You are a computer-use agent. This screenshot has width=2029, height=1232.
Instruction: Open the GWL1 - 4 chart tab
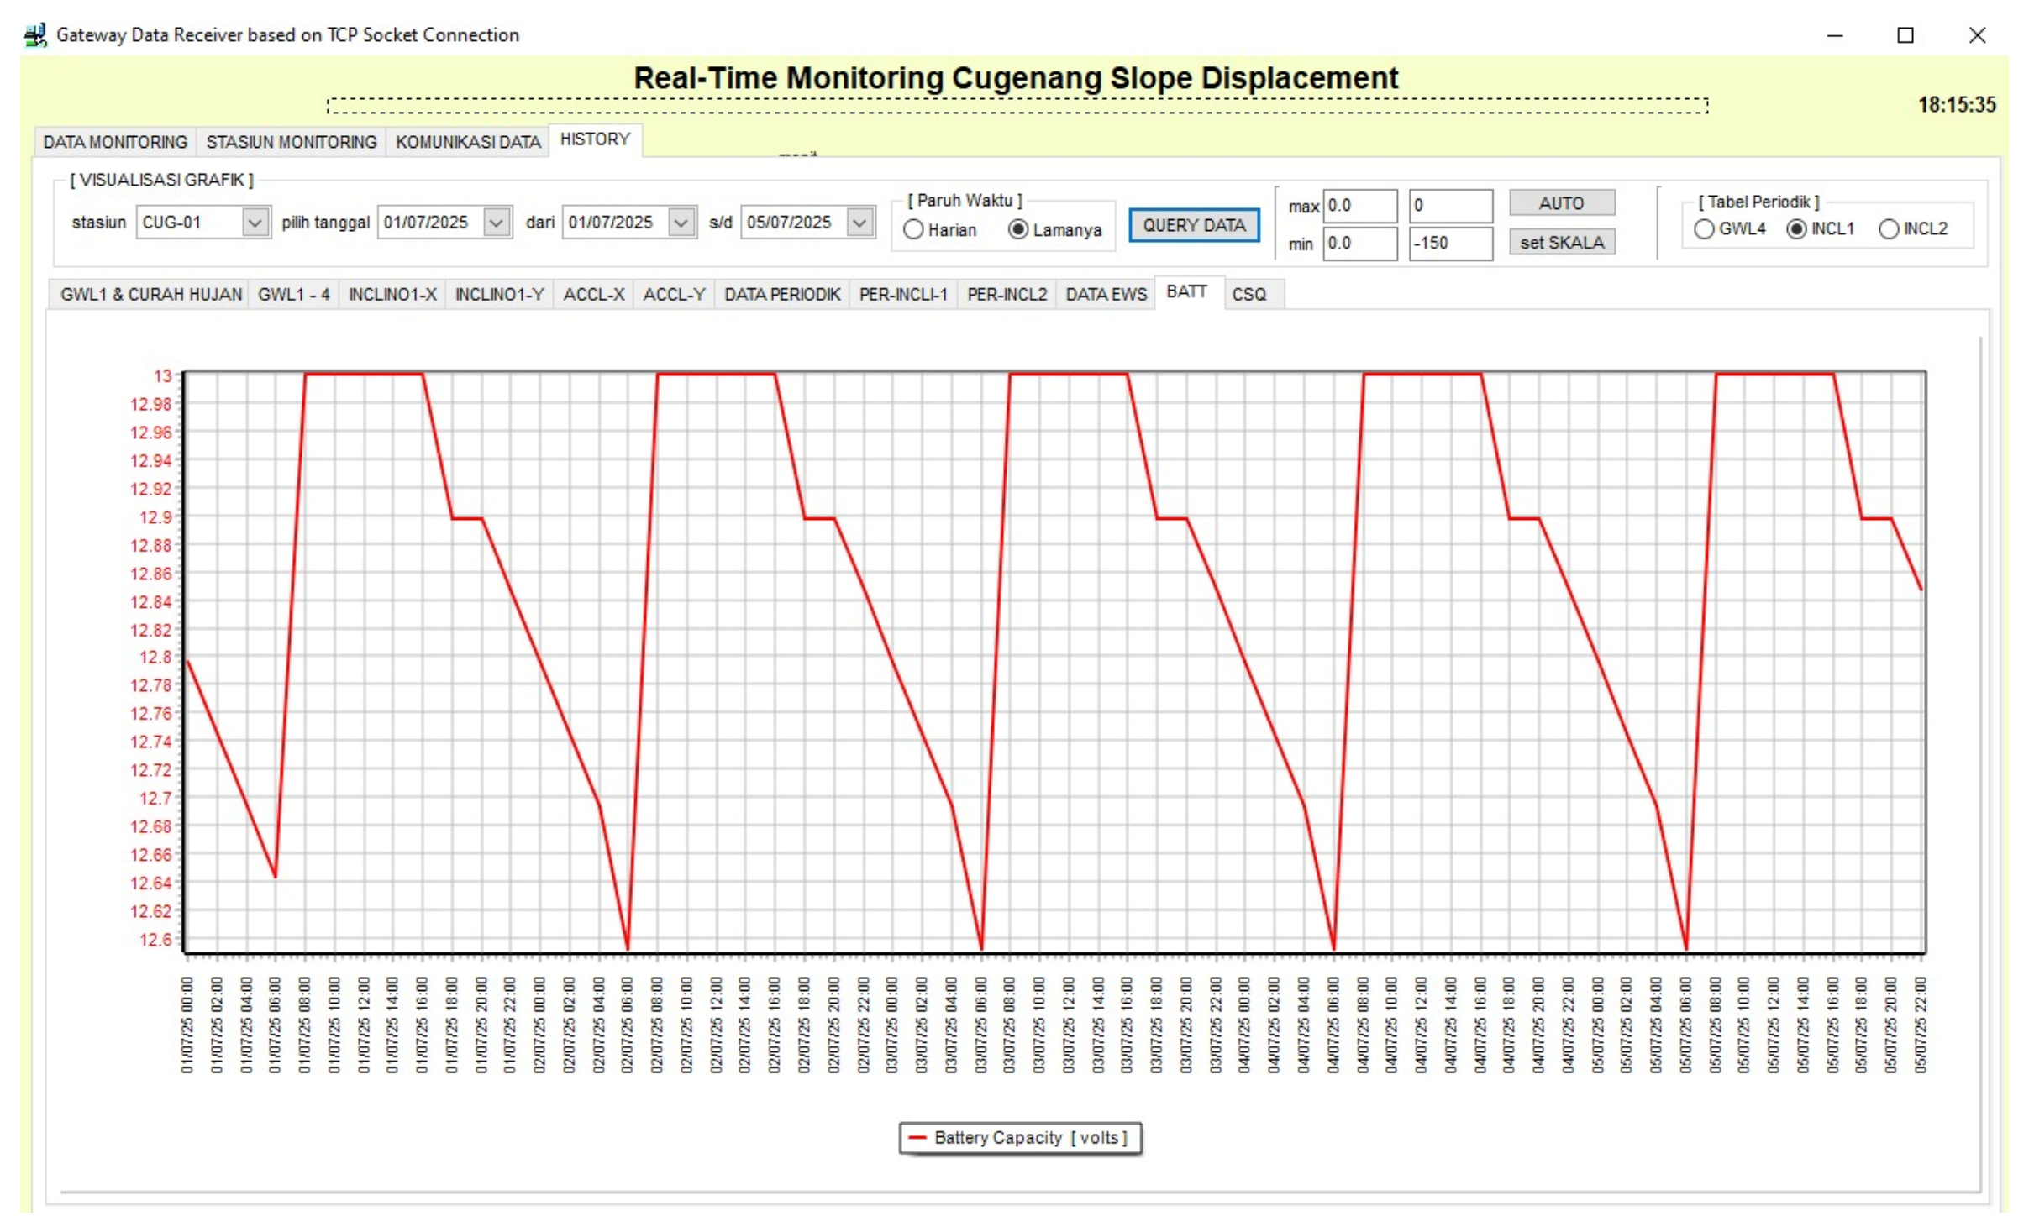293,295
